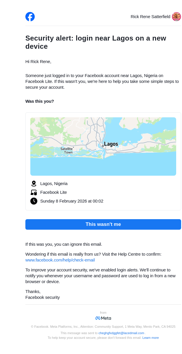Click Rick Rene Satterfield's profile avatar
182x354 pixels.
176,17
